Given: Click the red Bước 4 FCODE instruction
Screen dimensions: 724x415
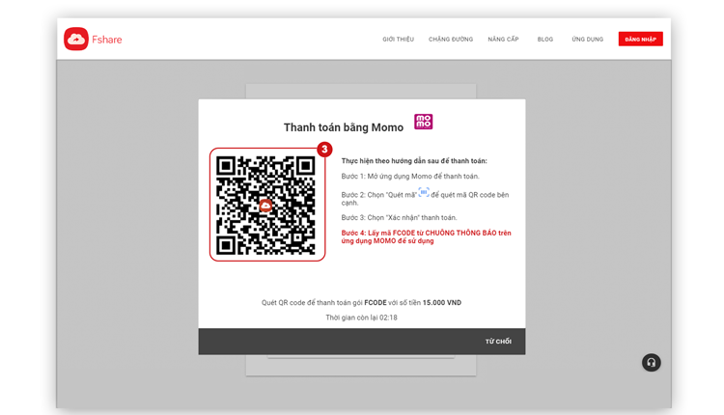Looking at the screenshot, I should click(426, 236).
